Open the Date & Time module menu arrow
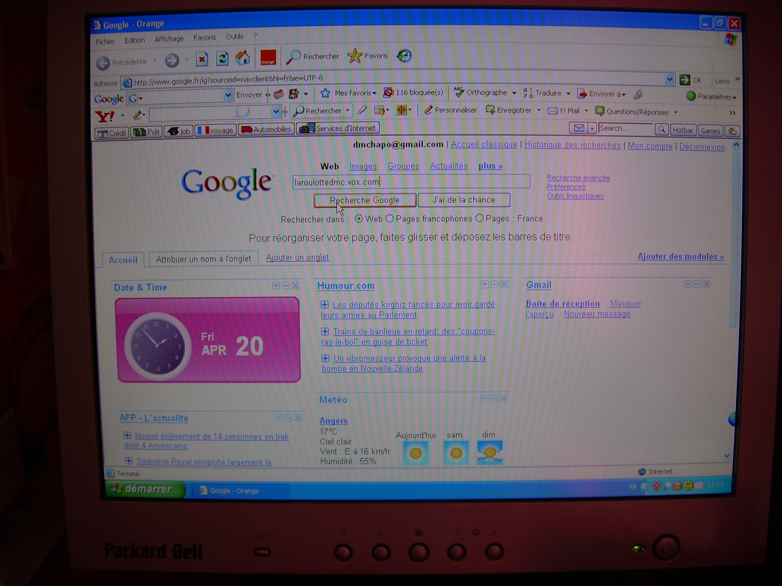Screen dimensions: 782x586 276,285
